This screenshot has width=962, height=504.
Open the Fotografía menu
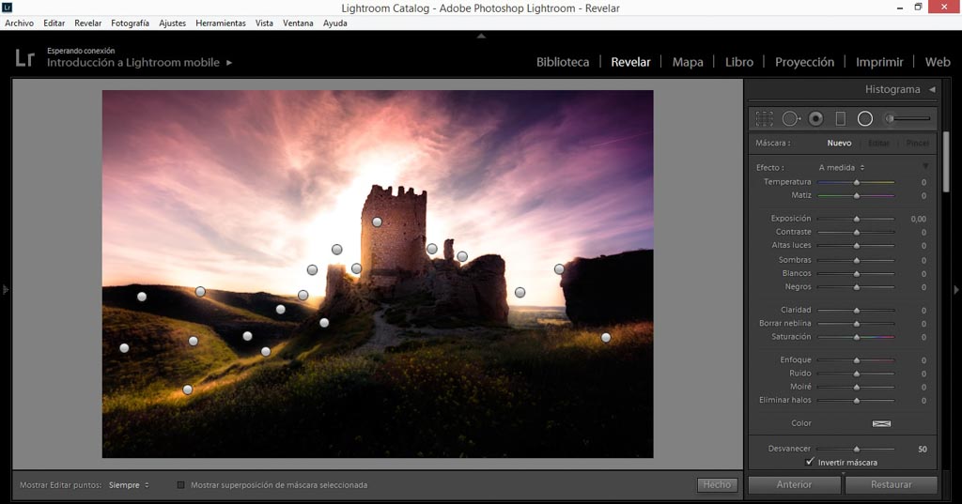click(x=130, y=23)
